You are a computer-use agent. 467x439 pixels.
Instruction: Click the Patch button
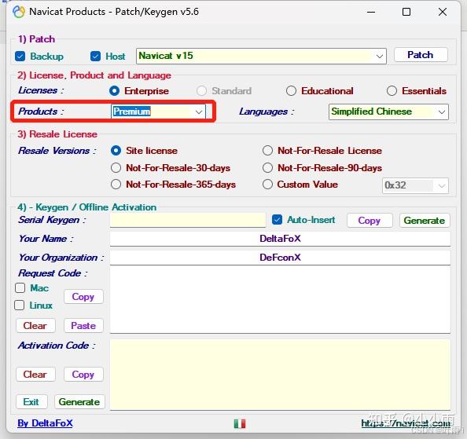click(421, 55)
